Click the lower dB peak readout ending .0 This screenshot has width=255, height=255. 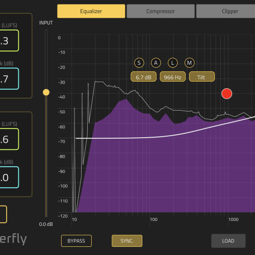[9, 177]
